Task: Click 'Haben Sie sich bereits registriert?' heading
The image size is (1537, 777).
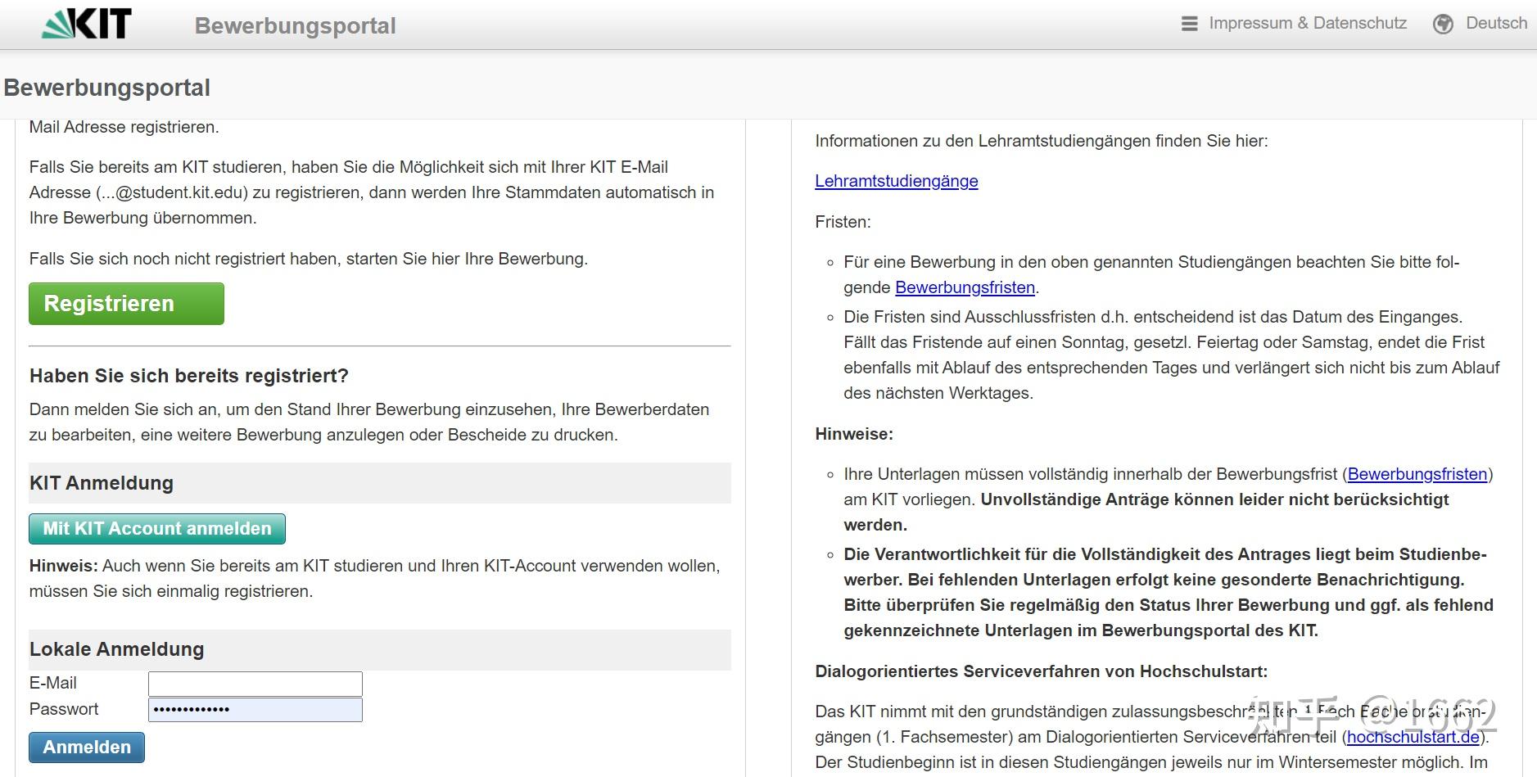Action: 189,376
